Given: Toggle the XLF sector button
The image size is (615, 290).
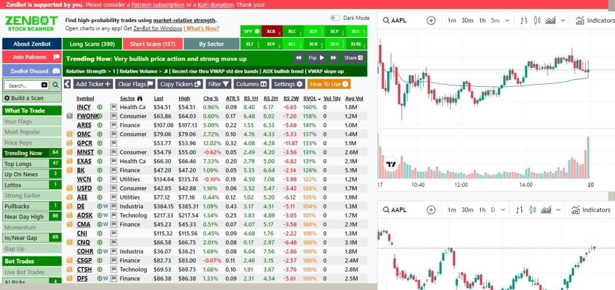Looking at the screenshot, I should pos(251,44).
